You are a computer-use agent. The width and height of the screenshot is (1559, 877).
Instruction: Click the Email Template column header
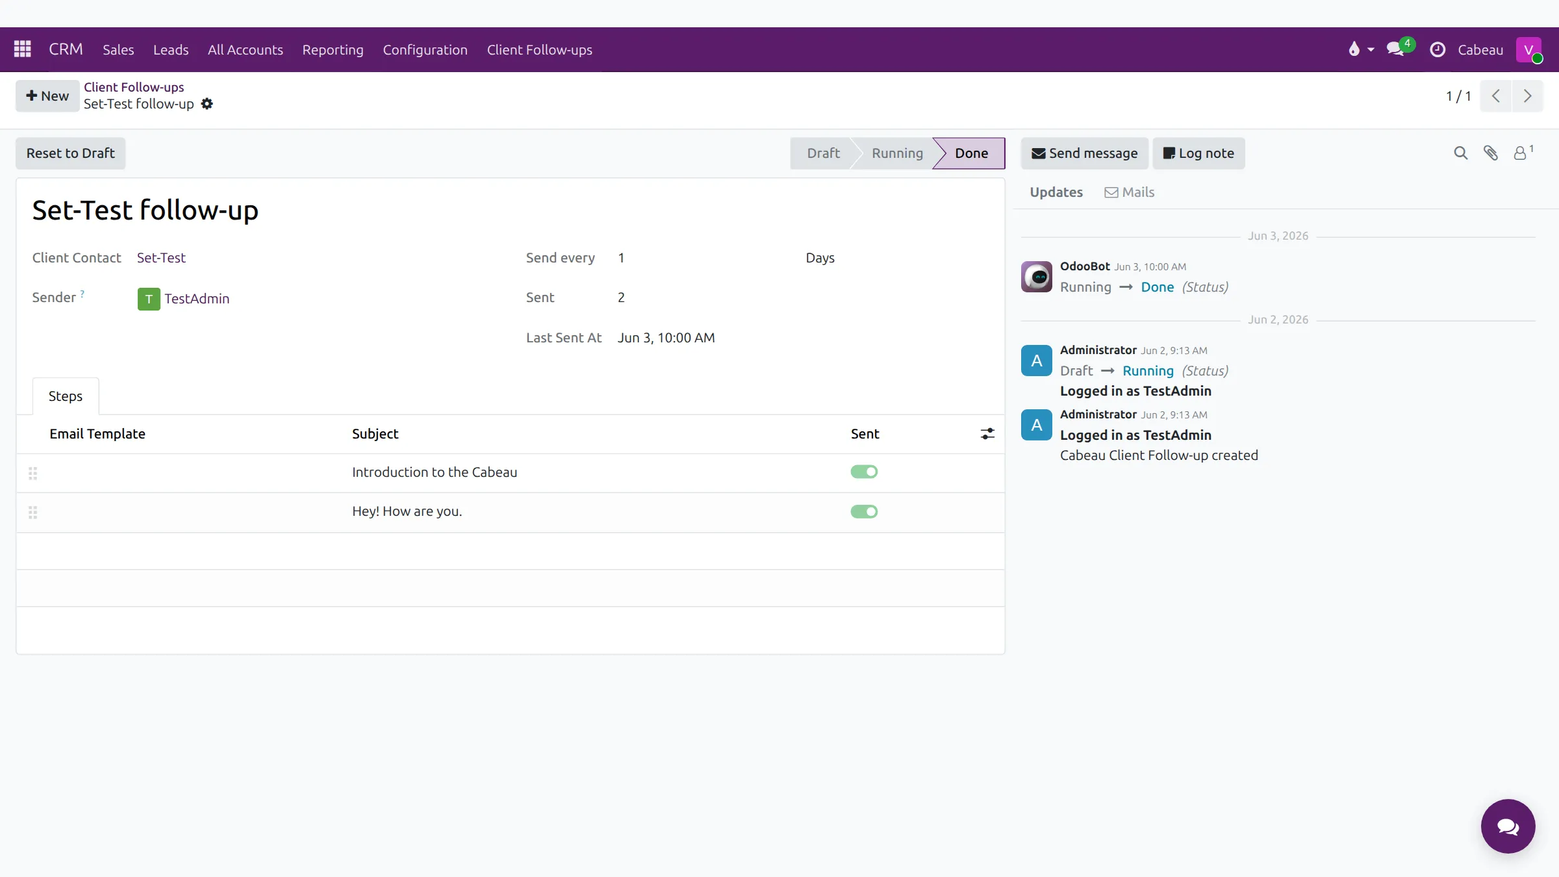[97, 434]
